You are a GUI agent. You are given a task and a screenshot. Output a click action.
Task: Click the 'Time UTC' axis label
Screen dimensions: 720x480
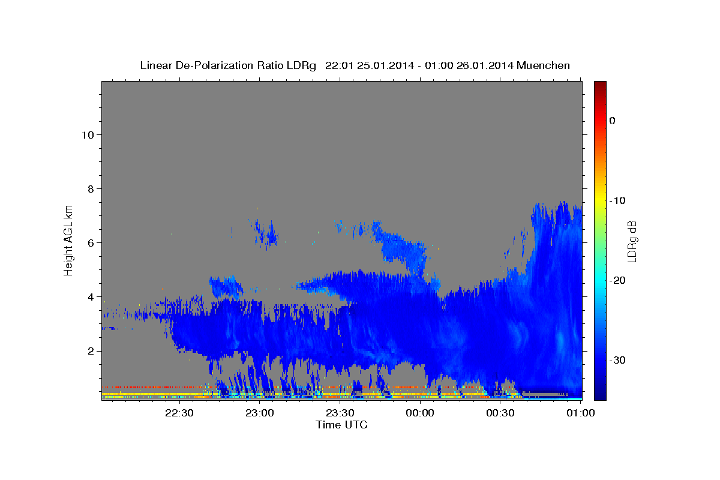tap(341, 425)
